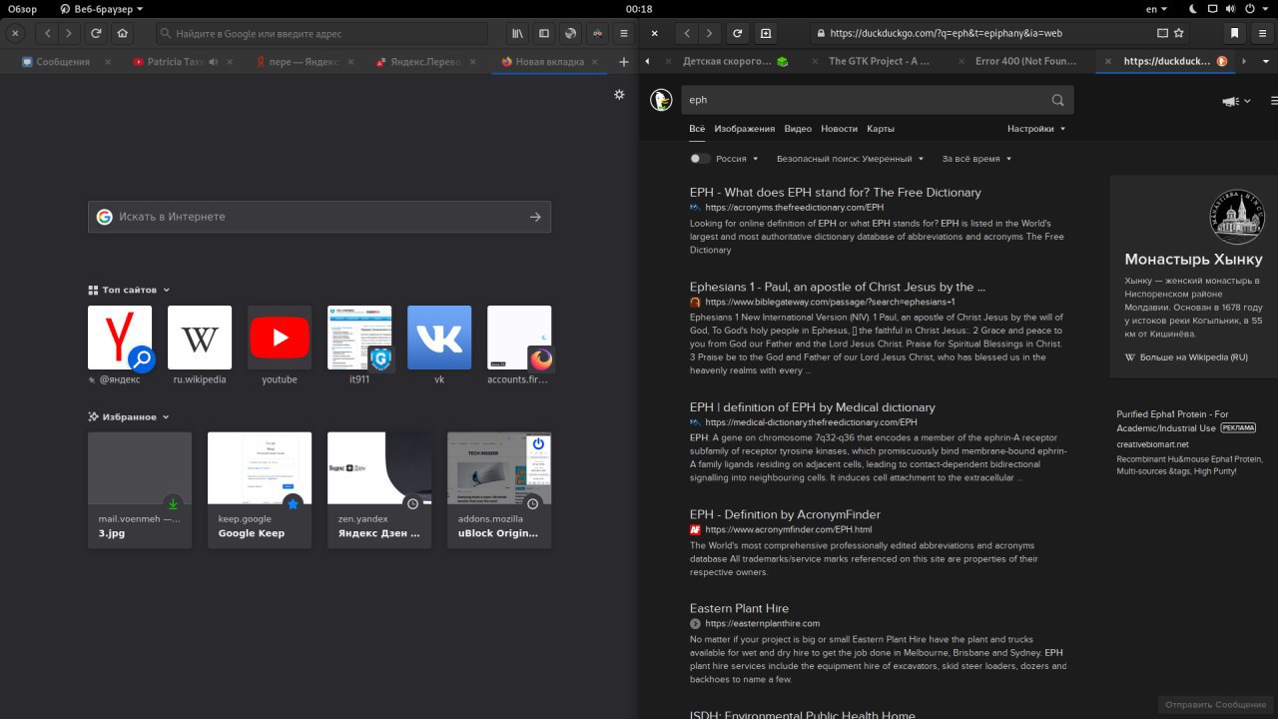Open За всё время time filter
Viewport: 1278px width, 719px height.
tap(976, 159)
